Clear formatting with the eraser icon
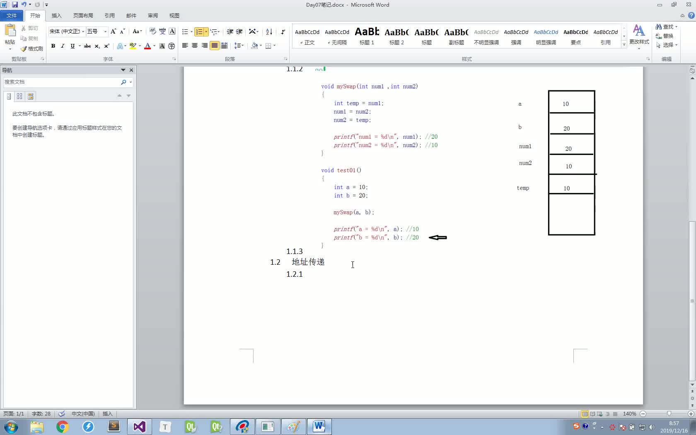Screen dimensions: 696x435 152,31
